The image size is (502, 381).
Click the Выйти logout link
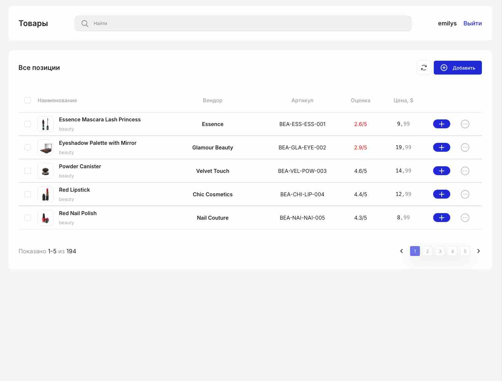(x=472, y=23)
